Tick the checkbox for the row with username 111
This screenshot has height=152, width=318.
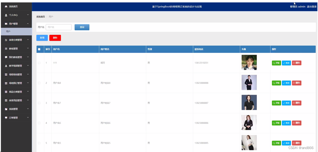pyautogui.click(x=39, y=63)
